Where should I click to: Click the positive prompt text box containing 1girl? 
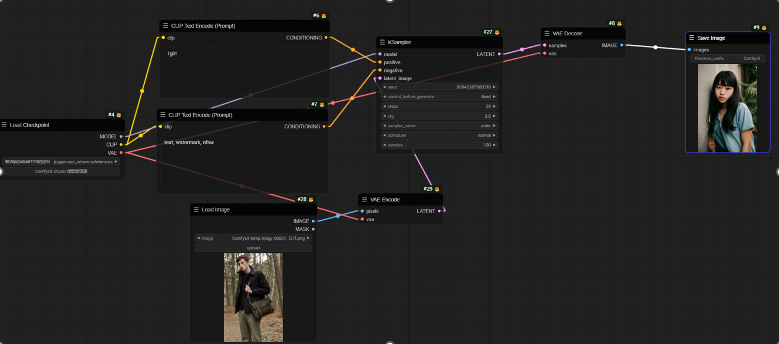click(244, 71)
